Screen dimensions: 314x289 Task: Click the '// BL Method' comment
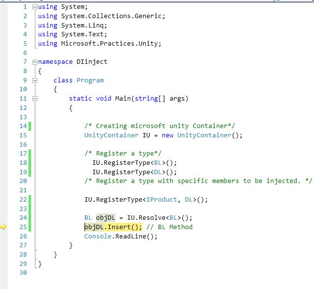(x=169, y=227)
